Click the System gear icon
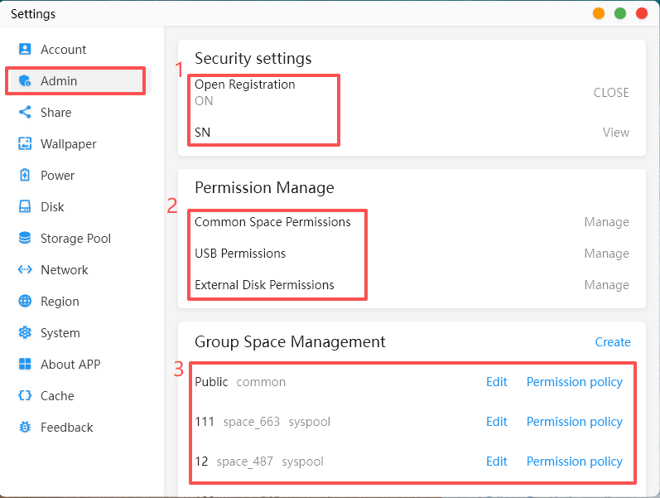660x498 pixels. (25, 332)
